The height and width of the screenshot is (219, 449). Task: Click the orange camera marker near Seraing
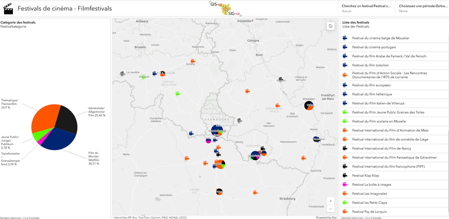click(x=193, y=61)
